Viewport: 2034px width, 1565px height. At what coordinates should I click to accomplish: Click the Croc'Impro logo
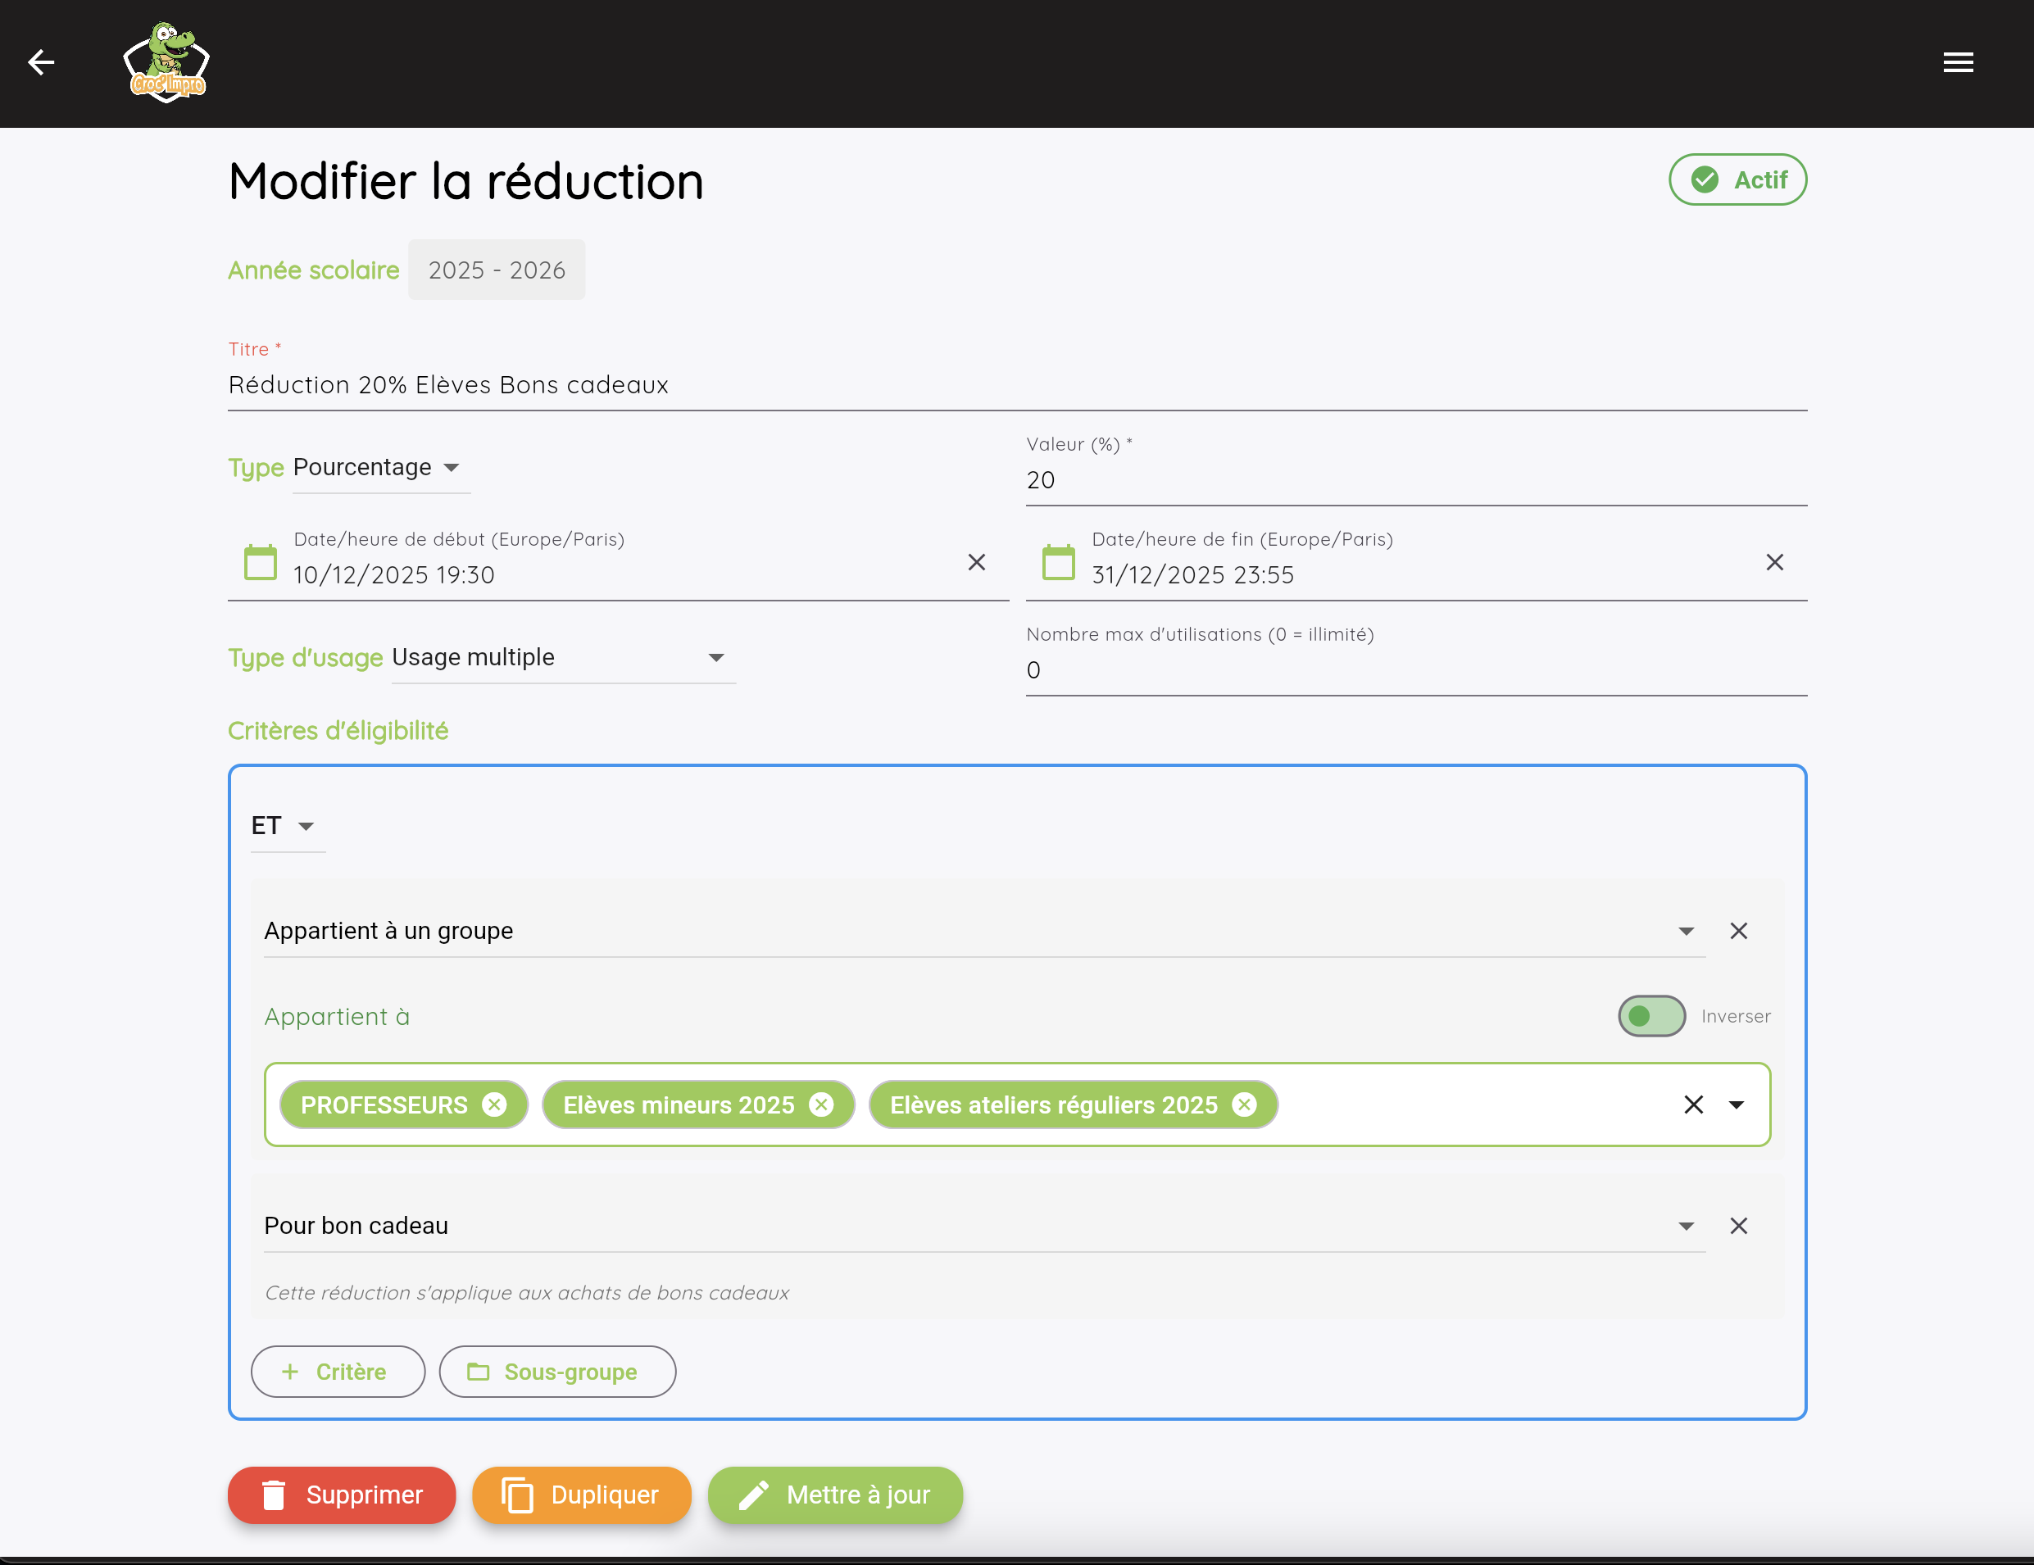pyautogui.click(x=166, y=61)
